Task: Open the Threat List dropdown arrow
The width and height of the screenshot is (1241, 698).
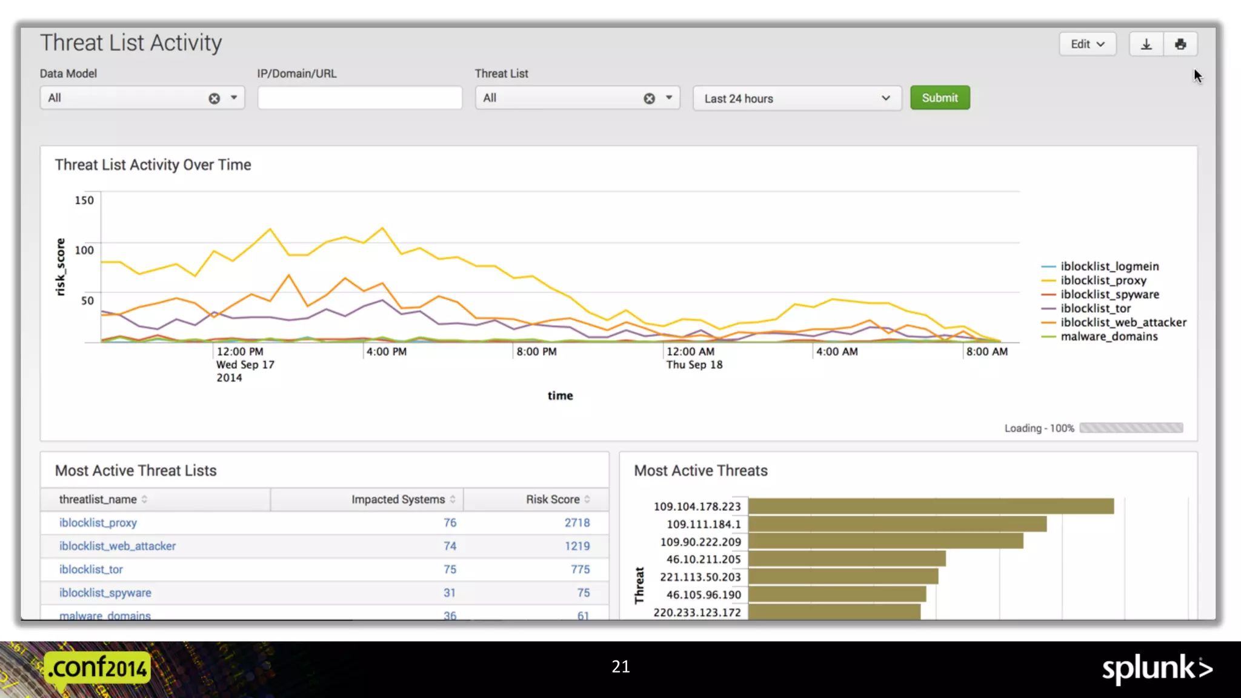Action: 669,98
